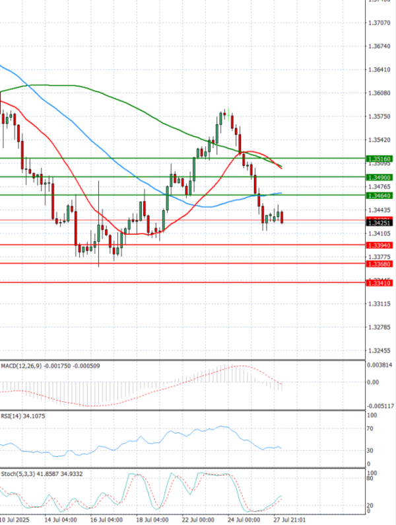Select the RSI(14) 34.1075 indicator label
The width and height of the screenshot is (396, 525).
[22, 416]
